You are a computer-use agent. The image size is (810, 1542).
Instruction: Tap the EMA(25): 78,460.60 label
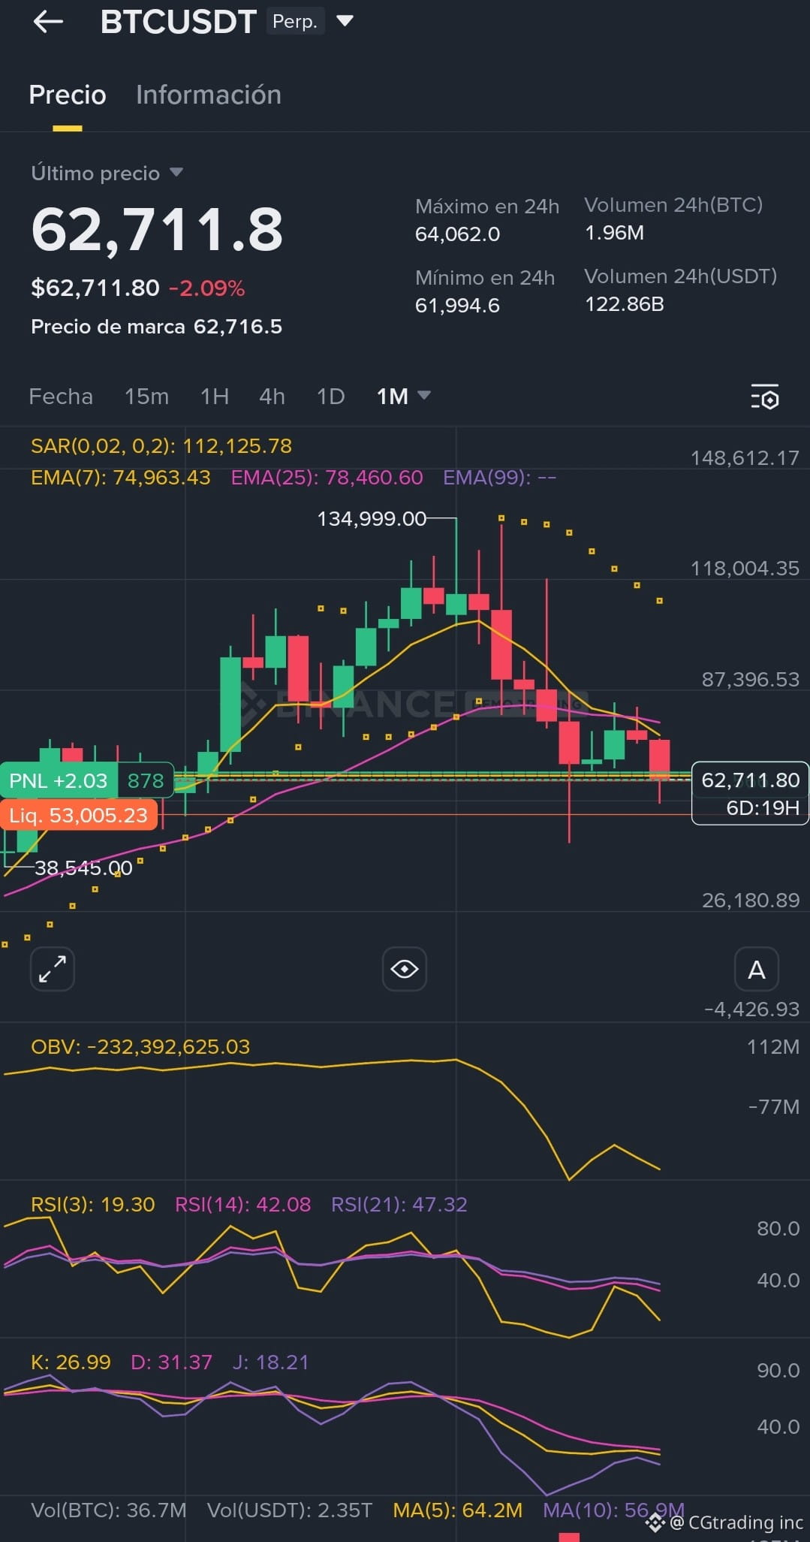pos(327,478)
